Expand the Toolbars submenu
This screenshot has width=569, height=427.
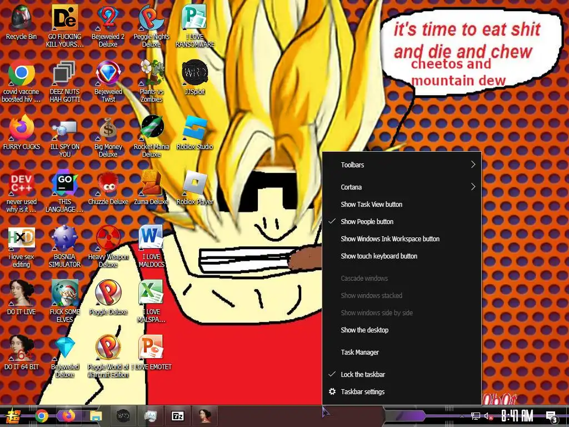402,165
